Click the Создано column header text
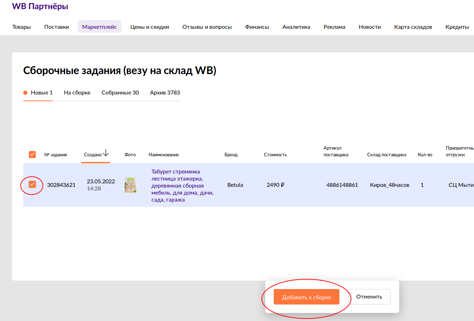Viewport: 474px width, 321px height. coord(93,155)
